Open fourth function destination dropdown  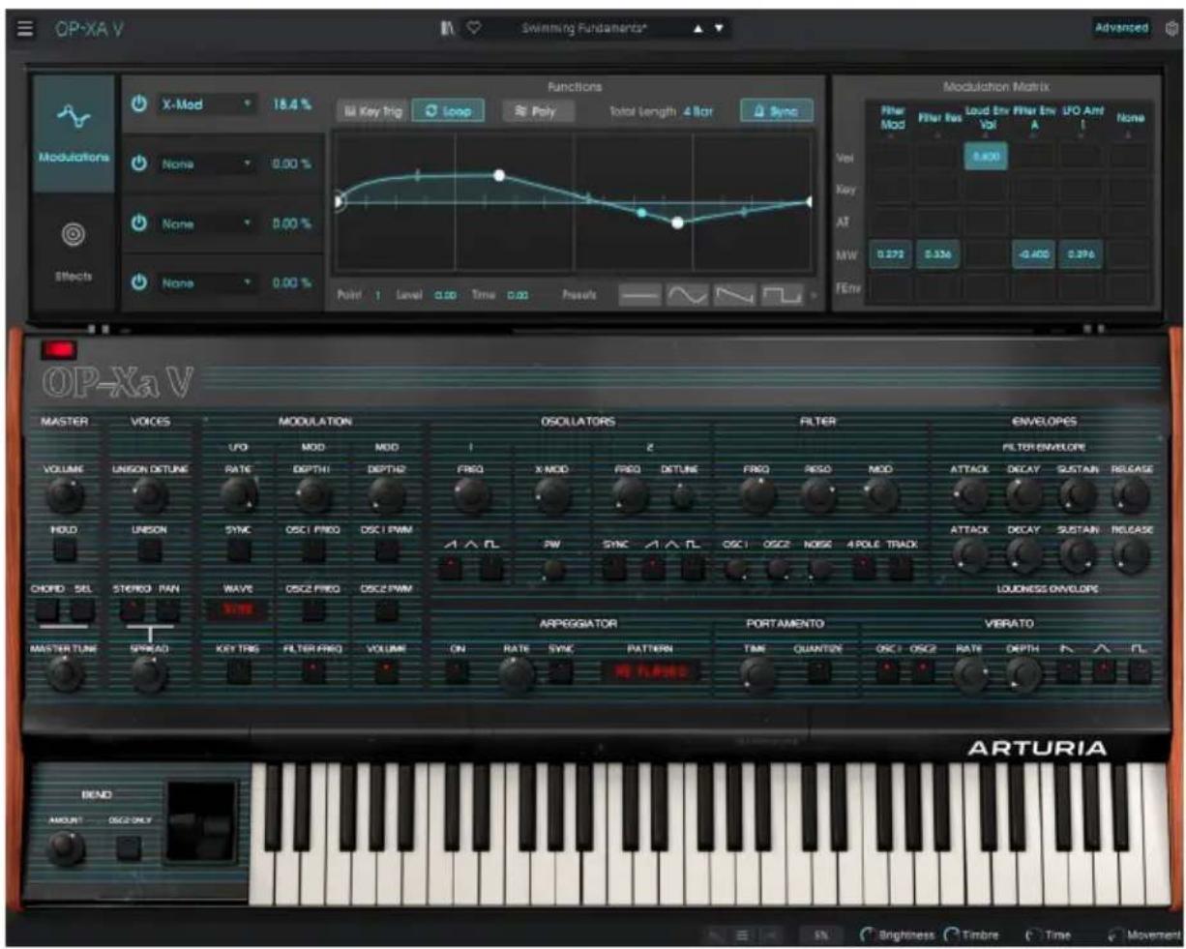point(206,282)
